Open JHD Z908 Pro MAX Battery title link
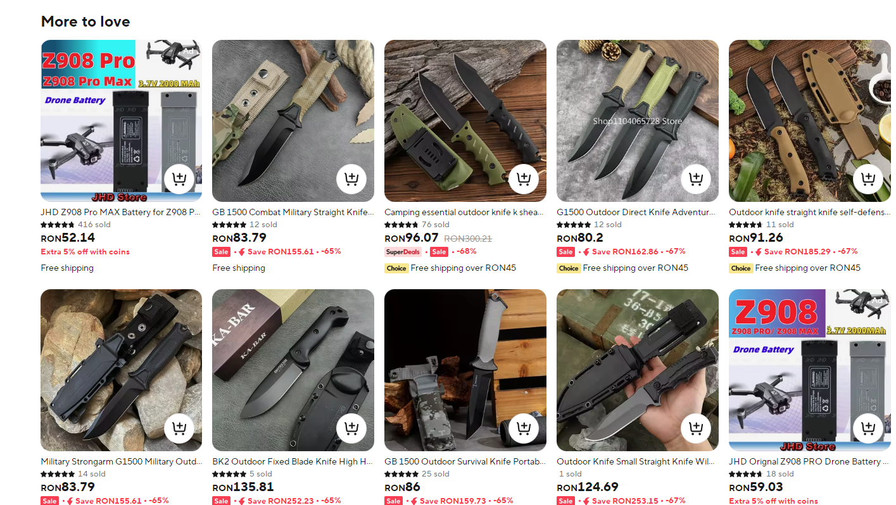The height and width of the screenshot is (505, 896). (121, 213)
